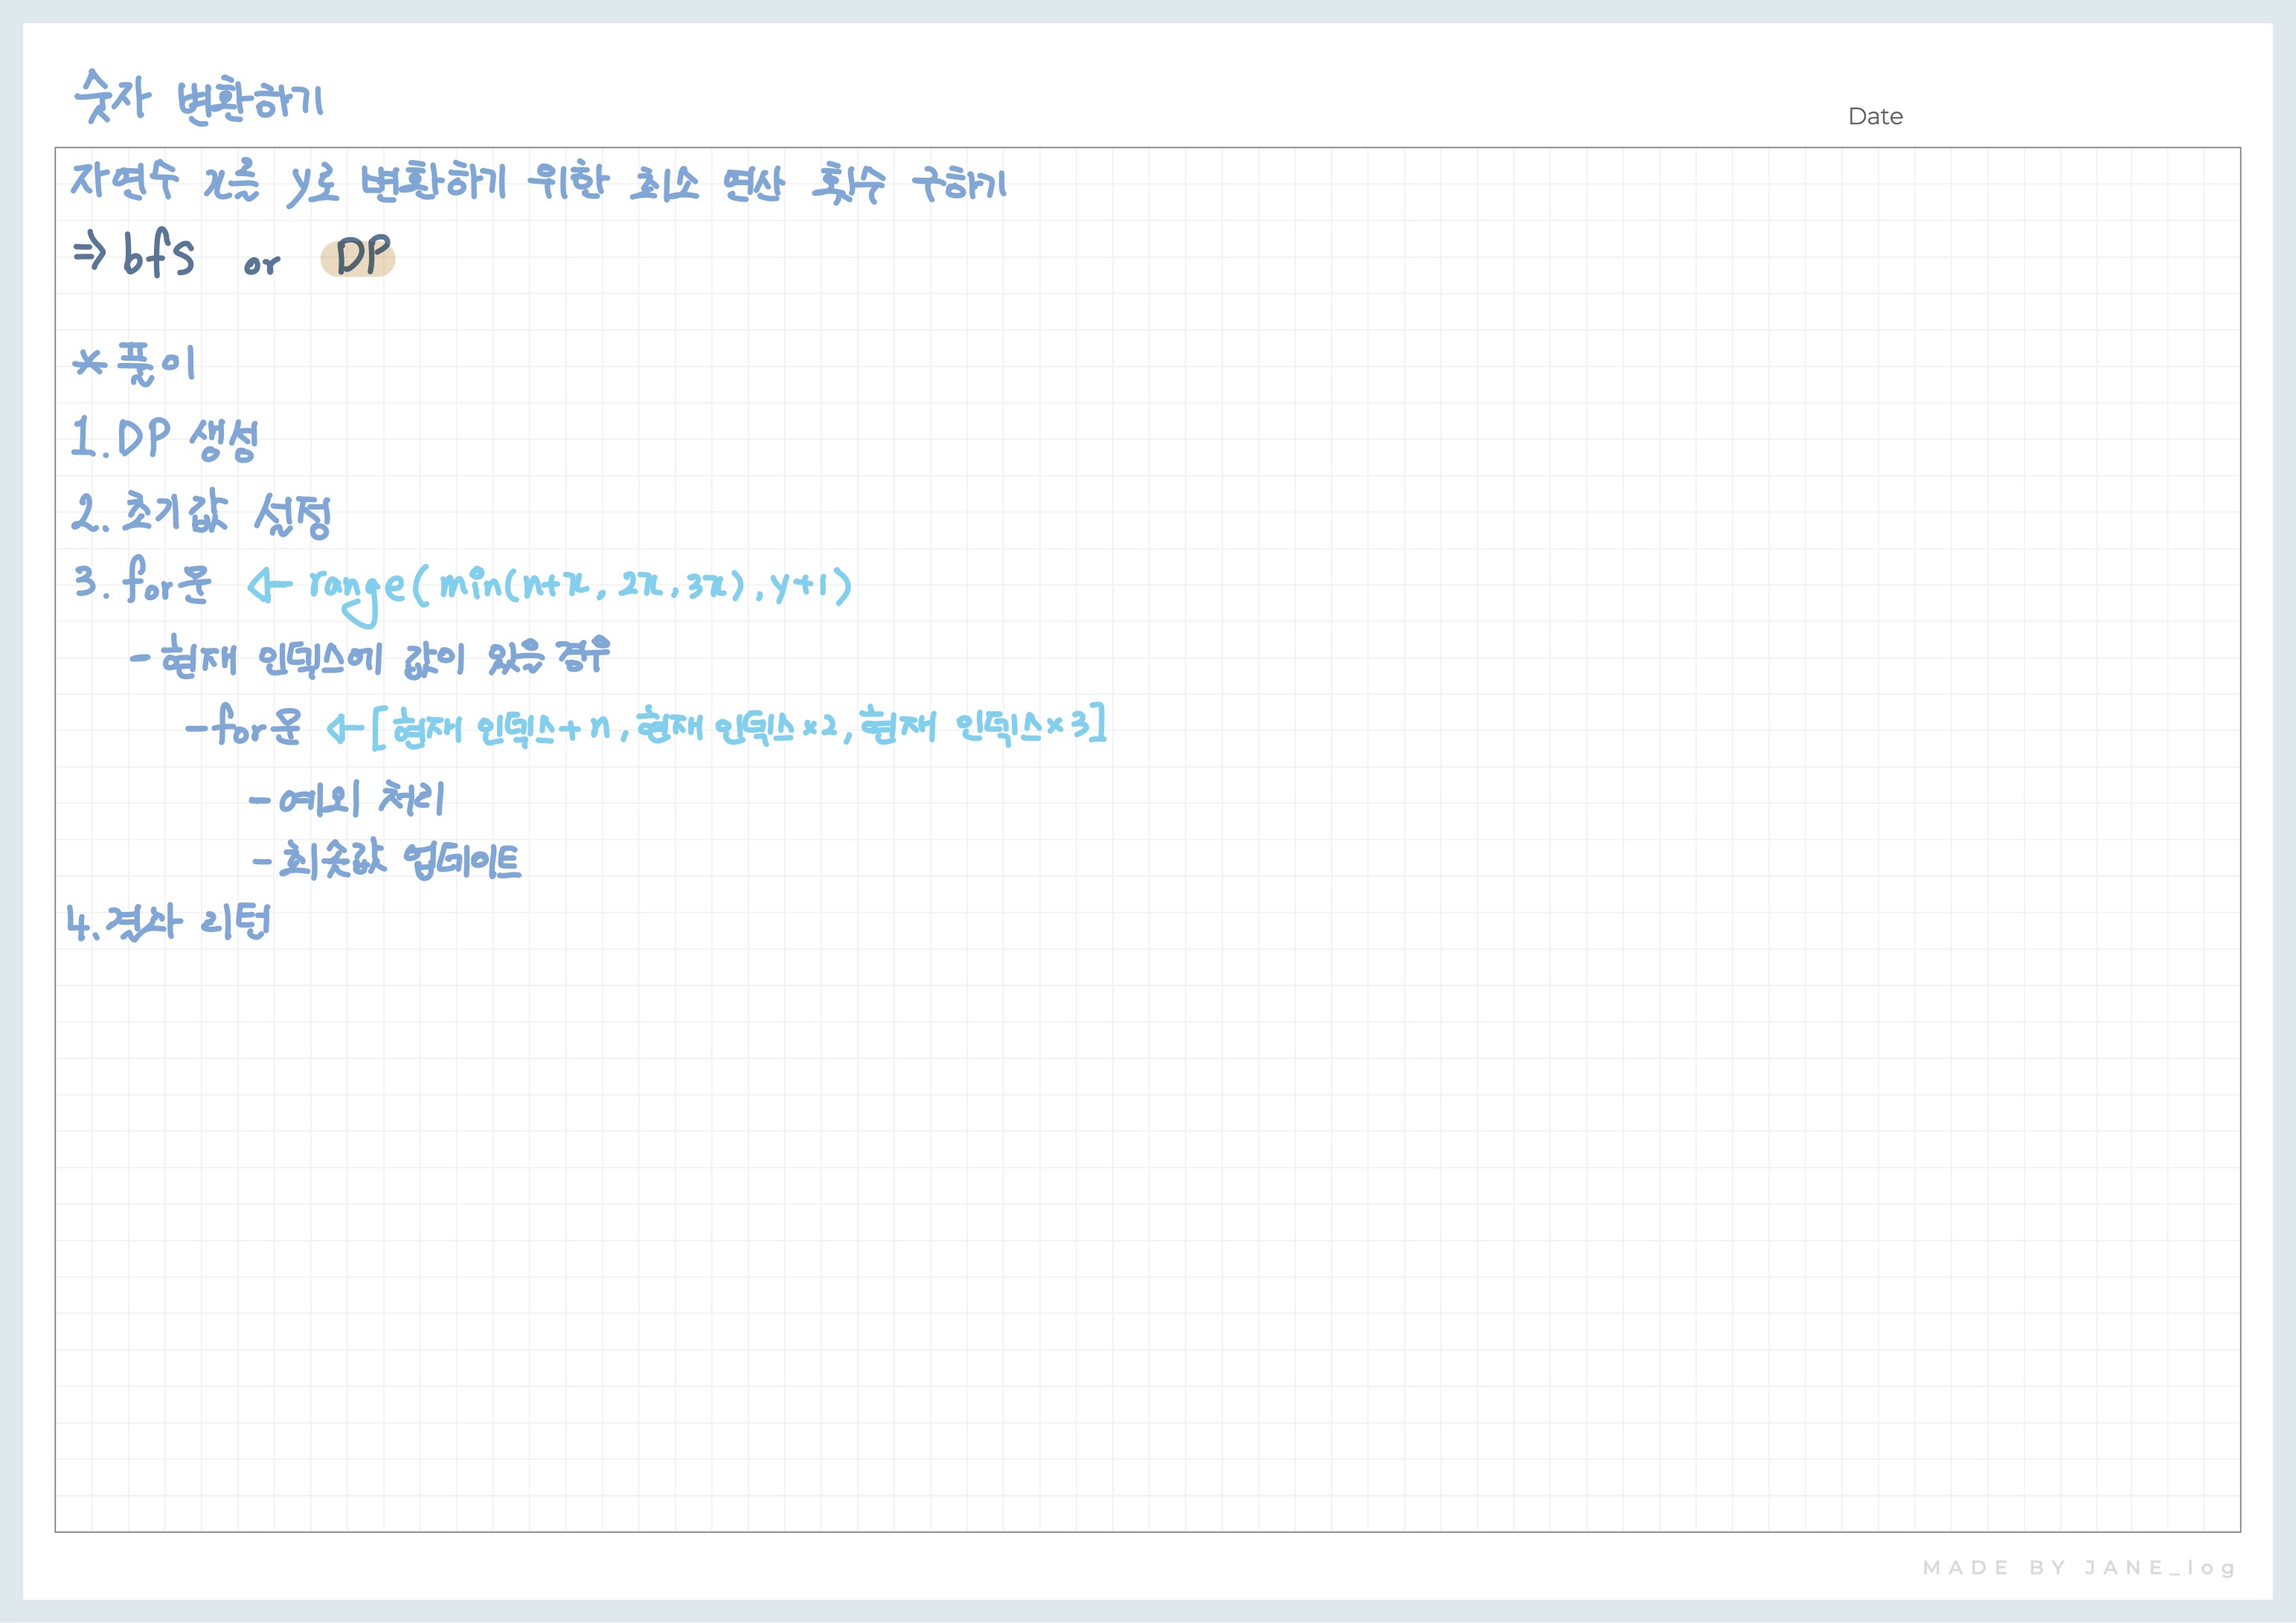Click the arrow before the bracketed list
This screenshot has height=1623, width=2296.
344,729
